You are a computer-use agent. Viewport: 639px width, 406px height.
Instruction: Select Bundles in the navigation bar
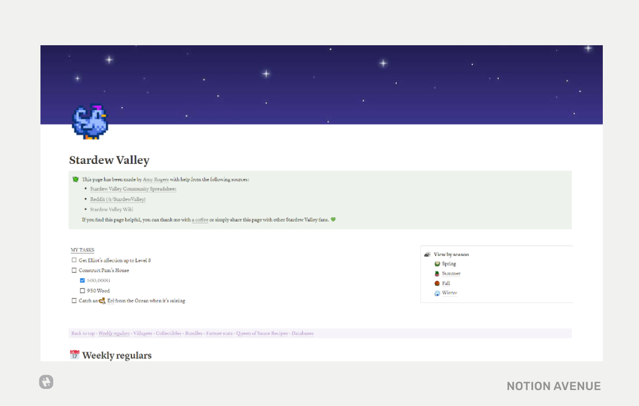click(193, 333)
